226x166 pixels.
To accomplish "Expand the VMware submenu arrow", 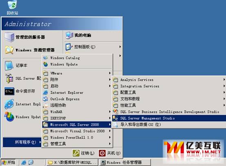I will point(110,73).
